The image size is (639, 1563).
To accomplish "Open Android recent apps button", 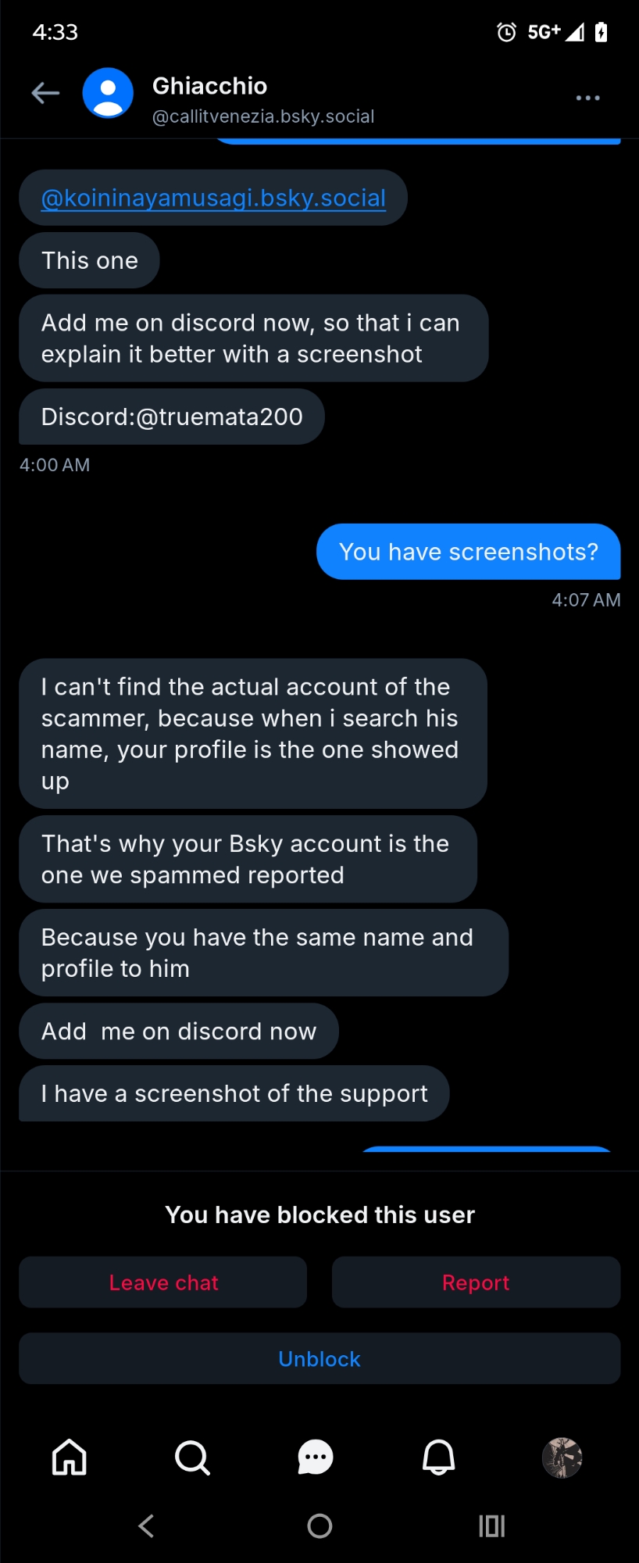I will tap(491, 1525).
